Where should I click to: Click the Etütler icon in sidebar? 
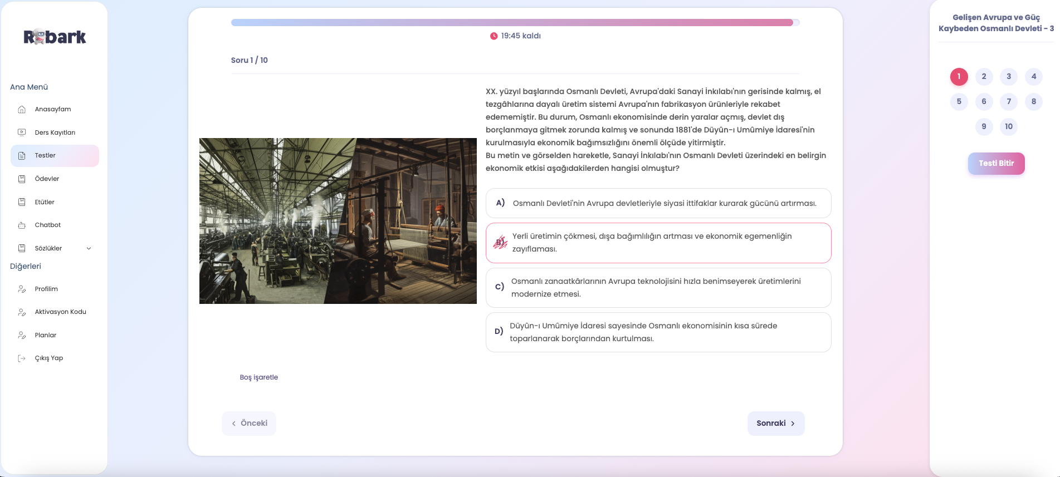[22, 202]
